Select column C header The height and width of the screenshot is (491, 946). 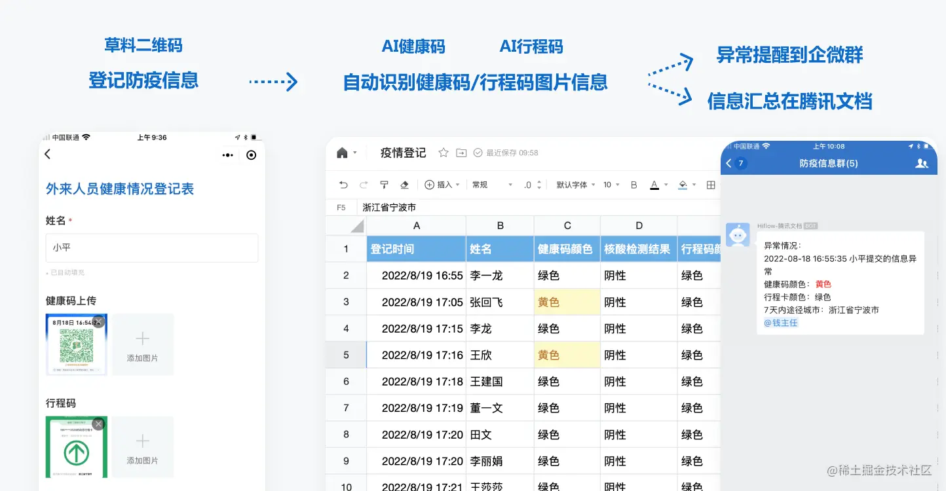click(567, 226)
